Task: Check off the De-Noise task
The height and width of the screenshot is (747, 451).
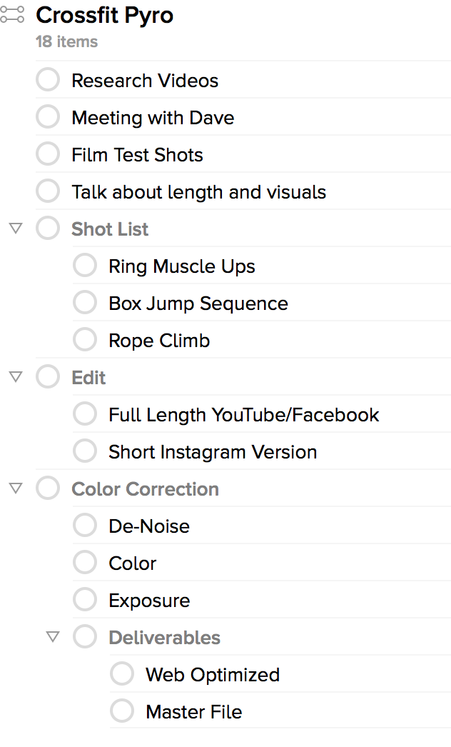Action: [x=85, y=526]
